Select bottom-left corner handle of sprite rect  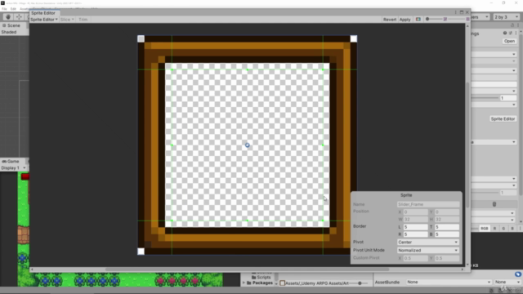point(141,252)
